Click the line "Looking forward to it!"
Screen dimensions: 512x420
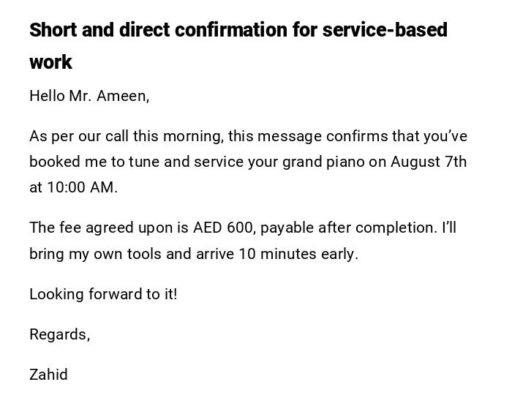(x=103, y=294)
